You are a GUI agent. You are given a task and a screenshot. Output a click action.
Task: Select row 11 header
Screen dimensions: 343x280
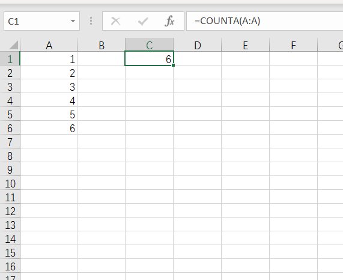10,196
